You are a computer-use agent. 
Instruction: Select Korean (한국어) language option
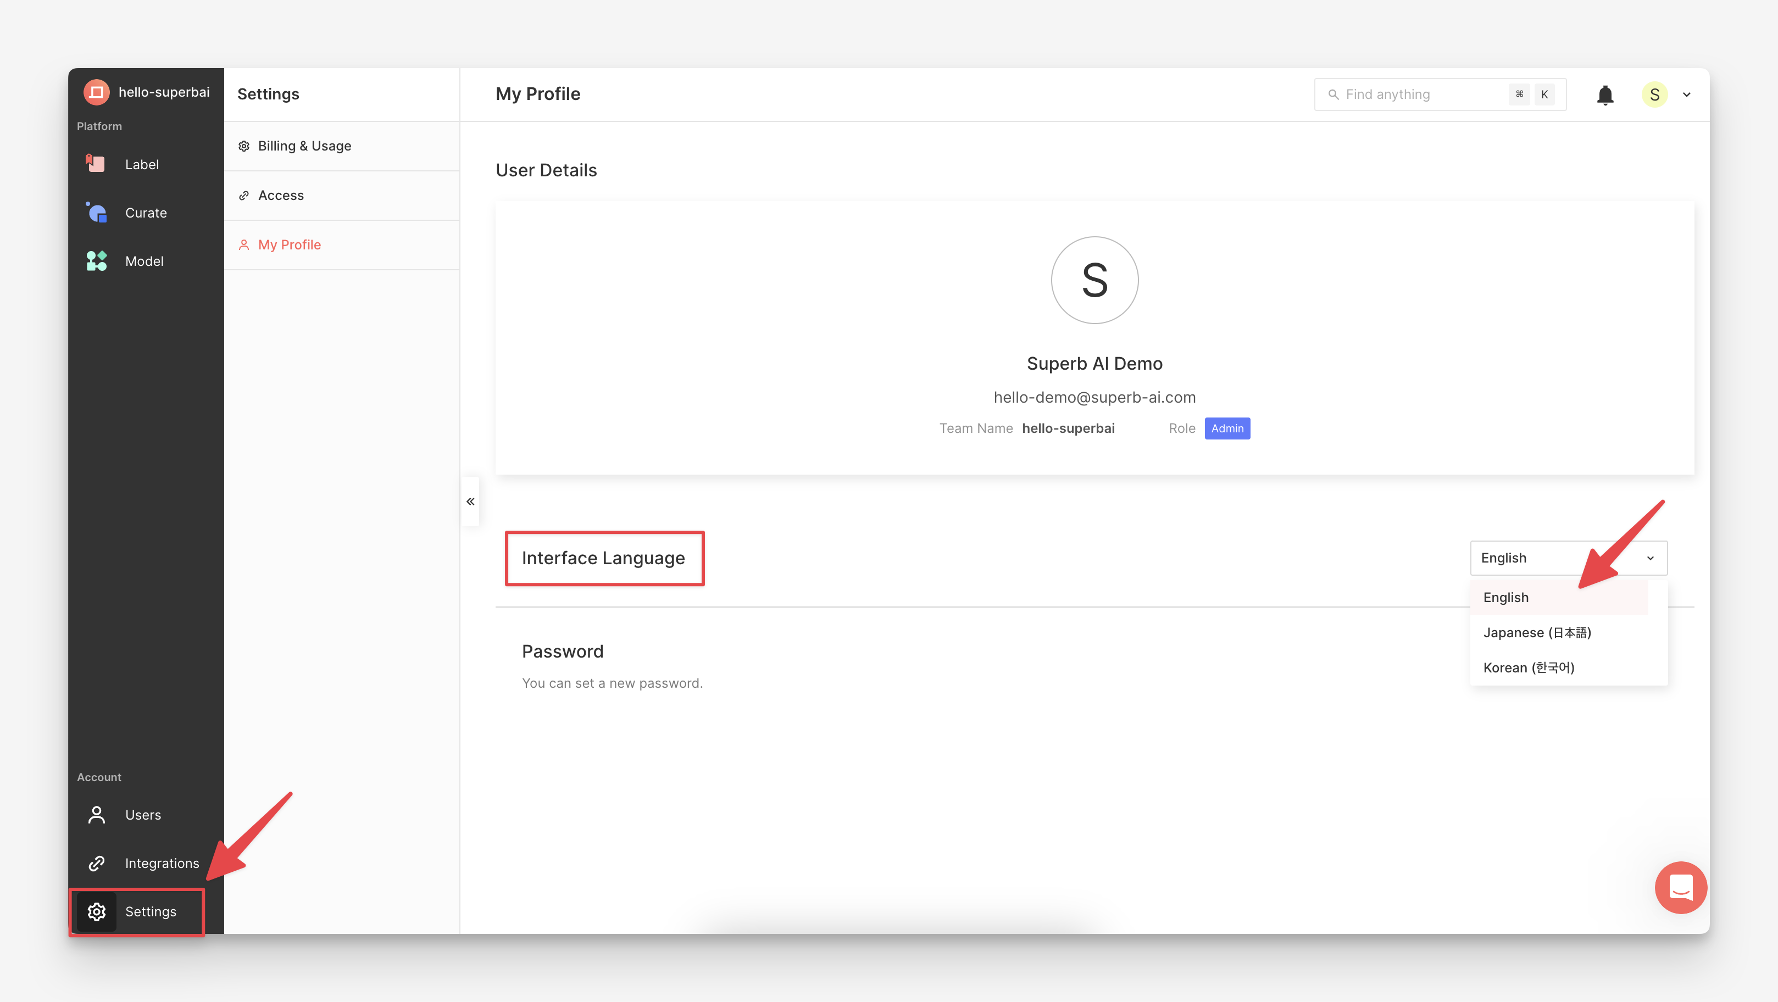1568,667
